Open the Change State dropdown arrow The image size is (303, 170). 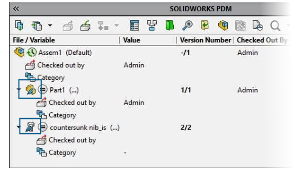coord(116,25)
